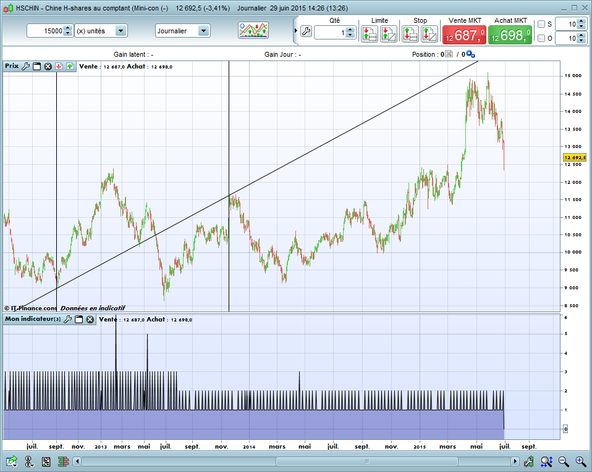Open Mon indicateur wrench settings
The width and height of the screenshot is (592, 472).
(x=67, y=320)
